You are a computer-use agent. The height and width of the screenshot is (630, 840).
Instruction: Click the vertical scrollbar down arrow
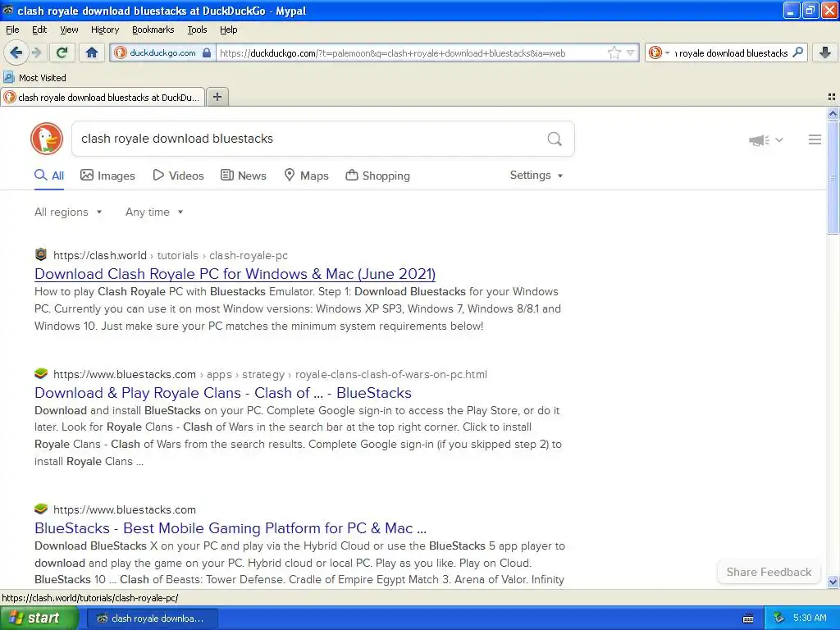[x=833, y=582]
